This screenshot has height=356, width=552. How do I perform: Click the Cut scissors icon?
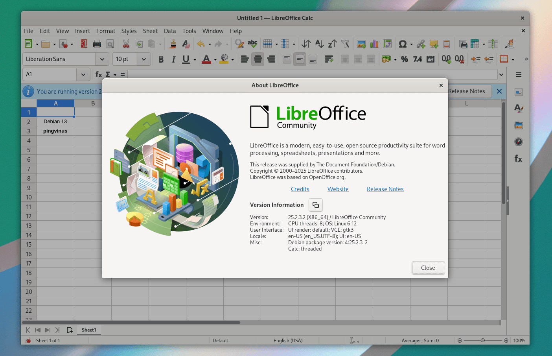[126, 44]
